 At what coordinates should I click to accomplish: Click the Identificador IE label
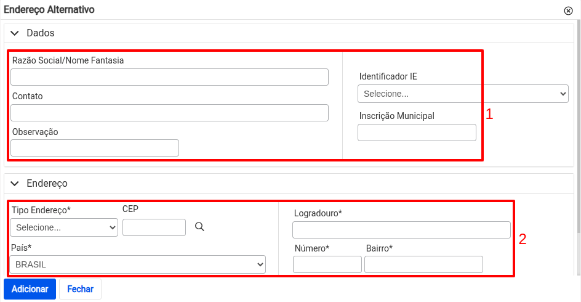click(388, 76)
